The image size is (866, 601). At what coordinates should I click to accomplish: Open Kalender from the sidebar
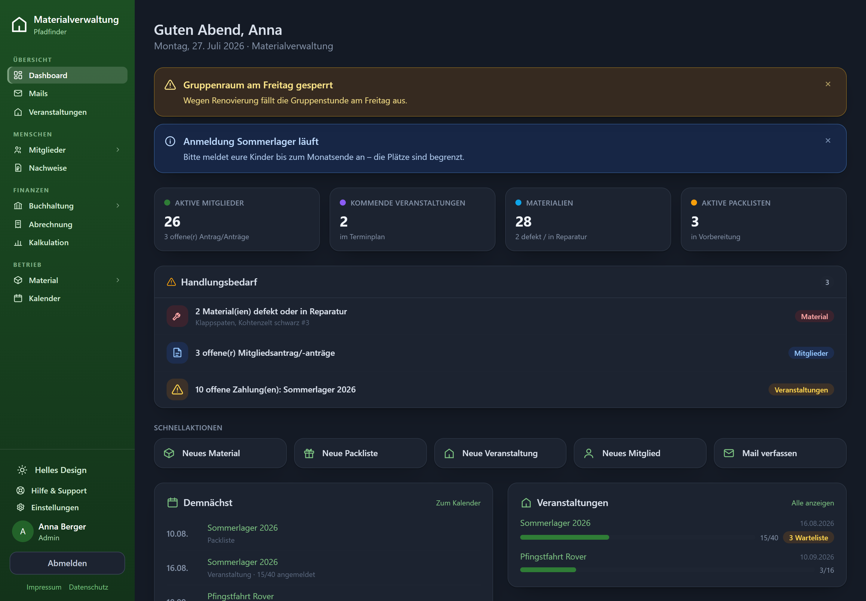[x=67, y=299]
